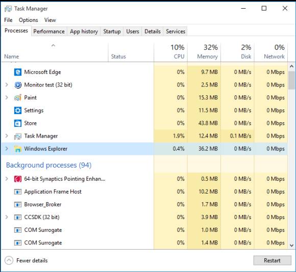Viewport: 296px width, 272px height.
Task: Click the scrollbar down arrow
Action: point(291,246)
